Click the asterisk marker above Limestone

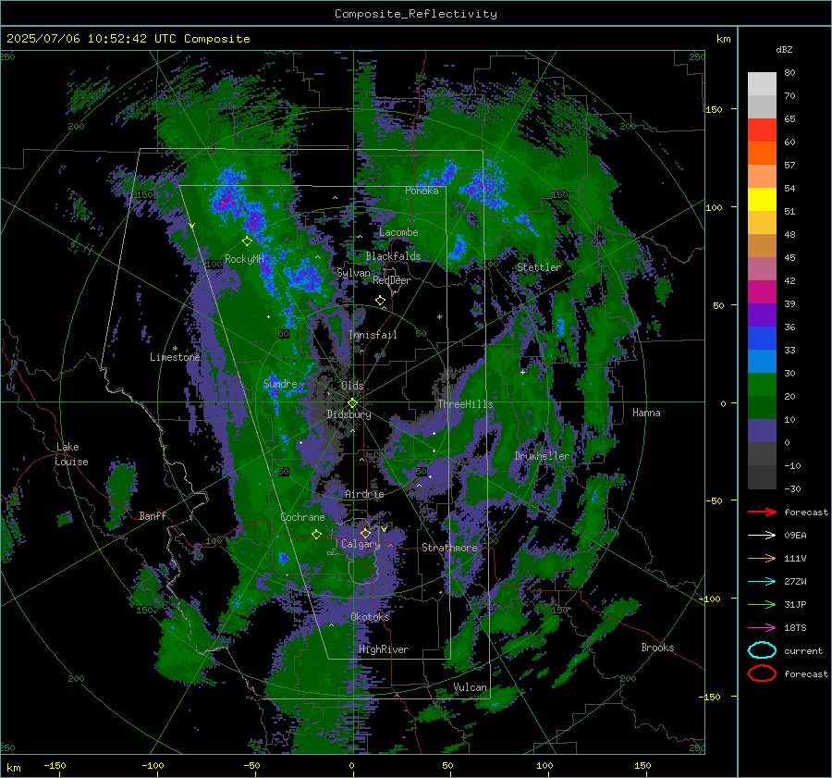pos(175,349)
